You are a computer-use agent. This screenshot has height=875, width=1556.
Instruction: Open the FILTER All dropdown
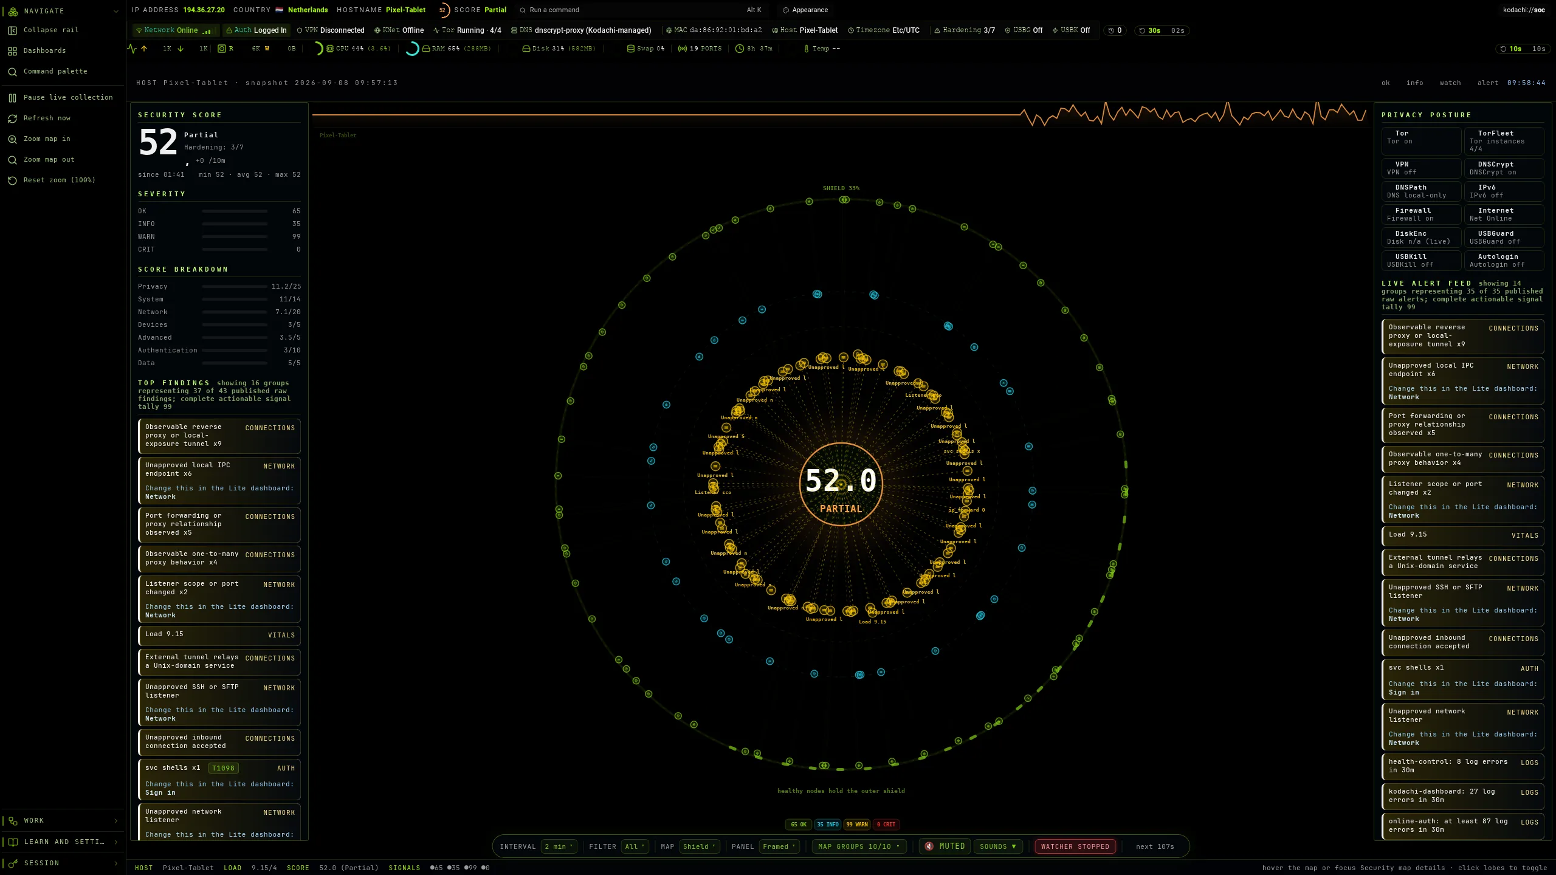635,846
